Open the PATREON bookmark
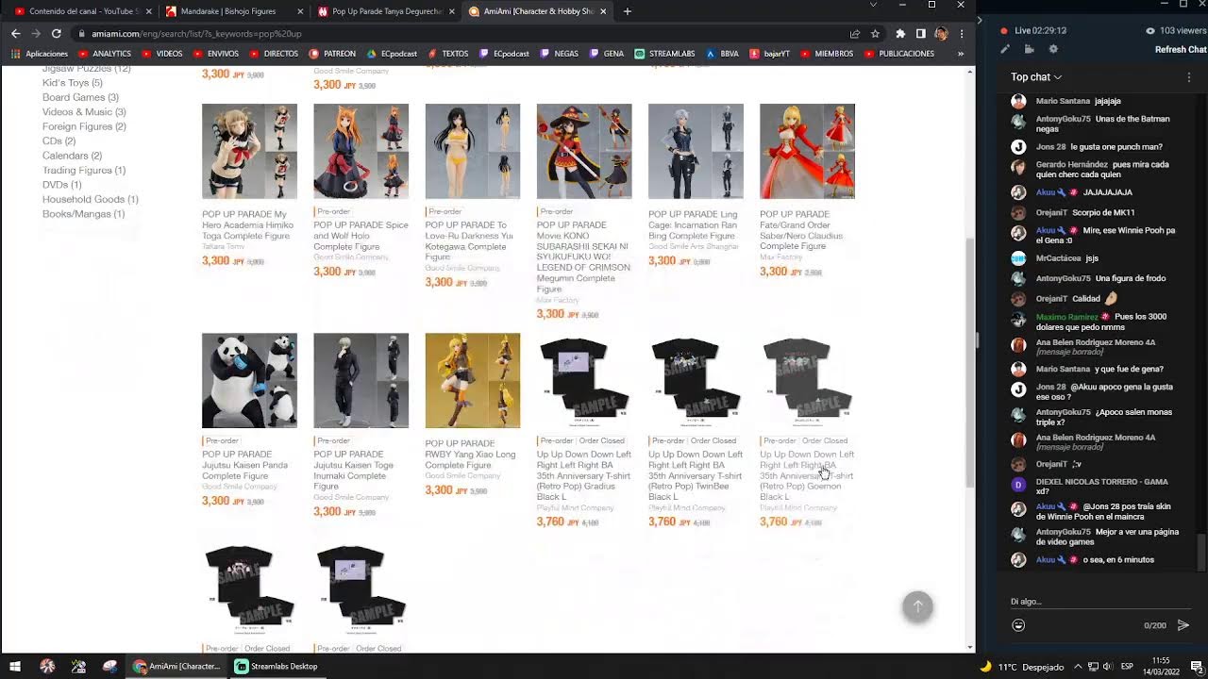This screenshot has width=1208, height=679. [332, 54]
